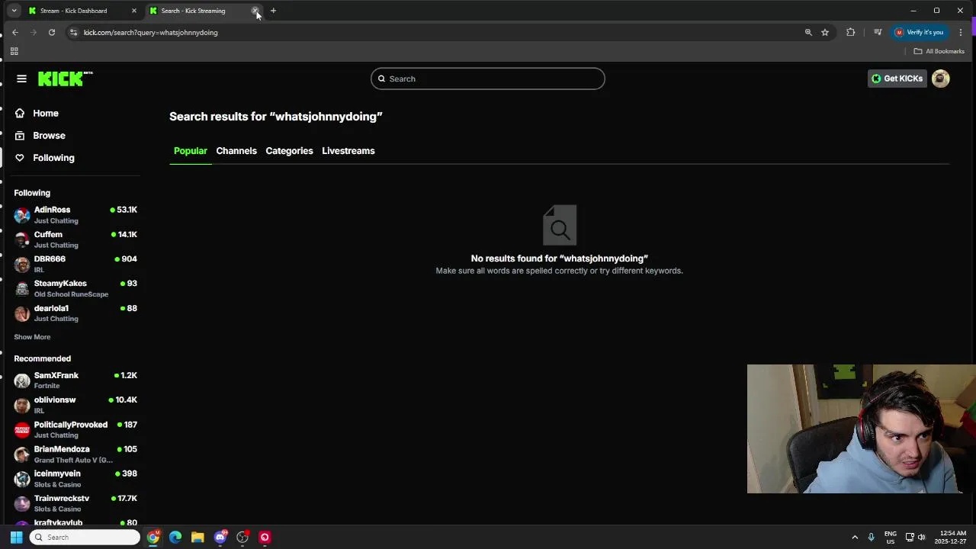Click Trainwreckstv avatar thumbnail

(x=22, y=503)
